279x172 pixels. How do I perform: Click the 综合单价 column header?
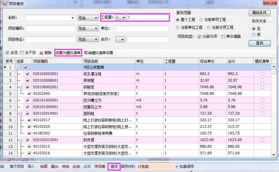click(213, 61)
